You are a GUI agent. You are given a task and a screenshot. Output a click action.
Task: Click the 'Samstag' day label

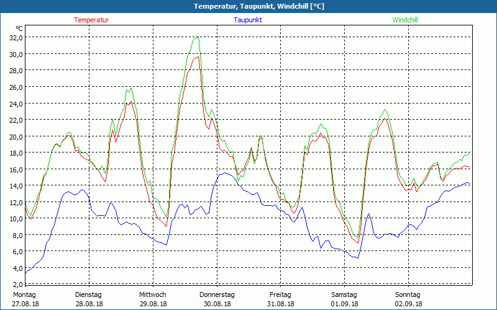344,295
